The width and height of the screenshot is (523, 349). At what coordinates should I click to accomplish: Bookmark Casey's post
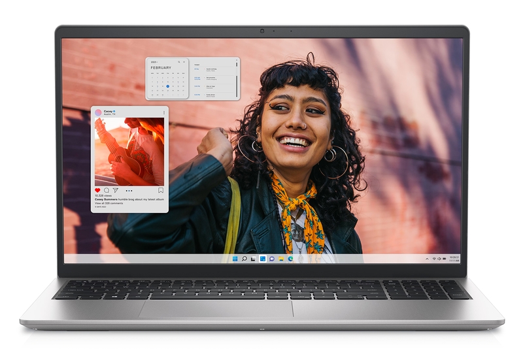[161, 190]
